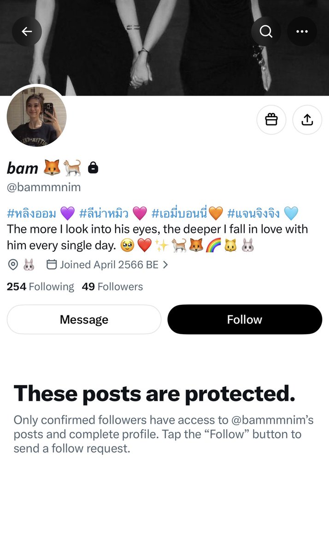Tap the calendar joined-date icon

52,265
